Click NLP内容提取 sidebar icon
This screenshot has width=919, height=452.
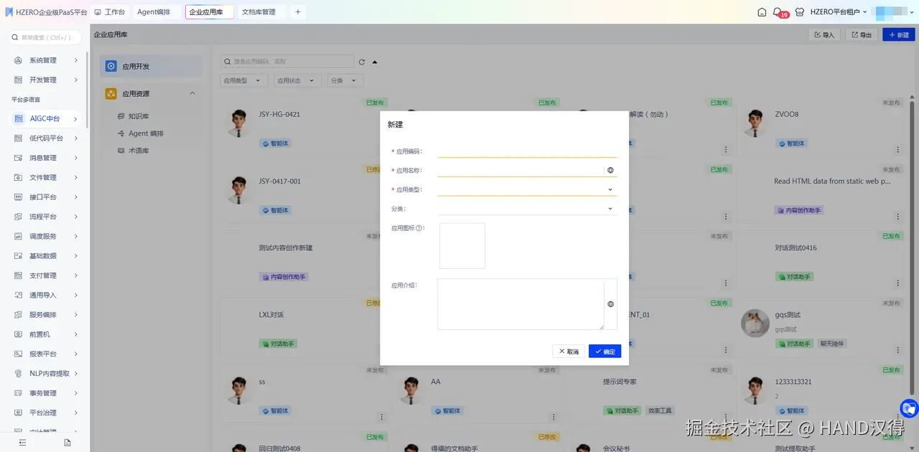pyautogui.click(x=19, y=373)
